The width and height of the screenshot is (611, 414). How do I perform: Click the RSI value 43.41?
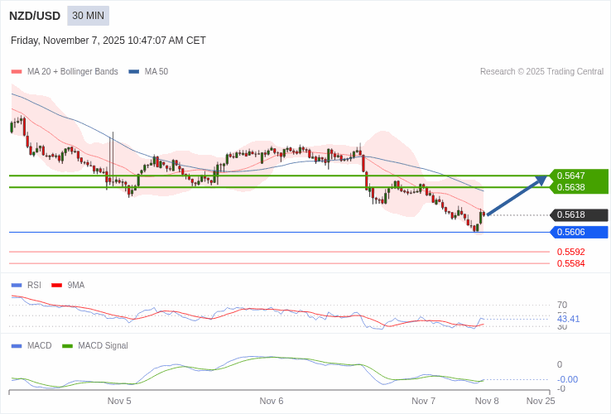pos(569,319)
